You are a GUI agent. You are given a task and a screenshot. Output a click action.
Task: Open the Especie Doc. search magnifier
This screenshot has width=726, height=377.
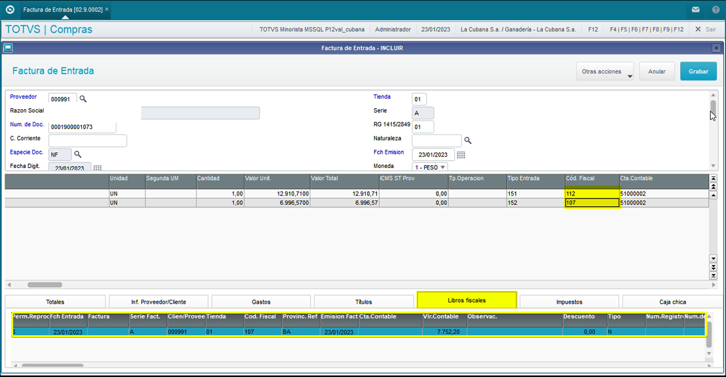tap(78, 154)
